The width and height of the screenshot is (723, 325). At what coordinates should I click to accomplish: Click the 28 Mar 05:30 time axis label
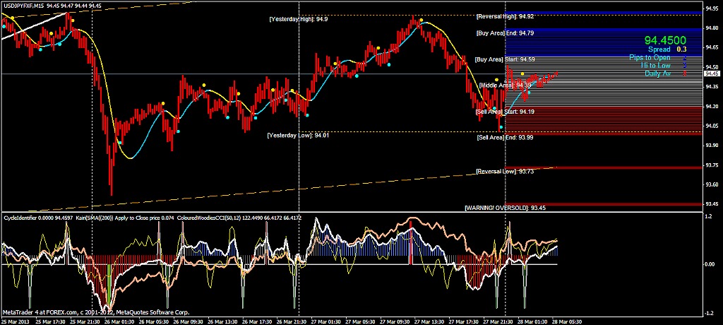tap(568, 321)
